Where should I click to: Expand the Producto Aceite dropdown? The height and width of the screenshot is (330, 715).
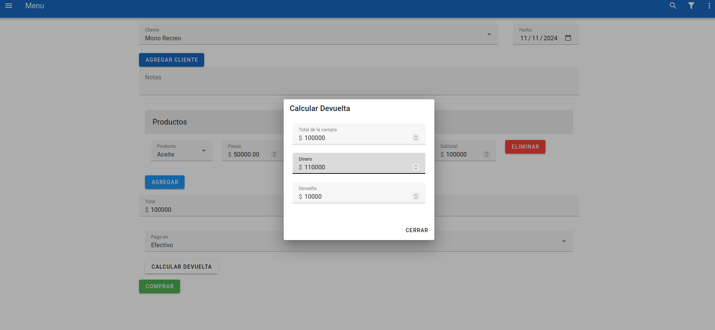(204, 151)
